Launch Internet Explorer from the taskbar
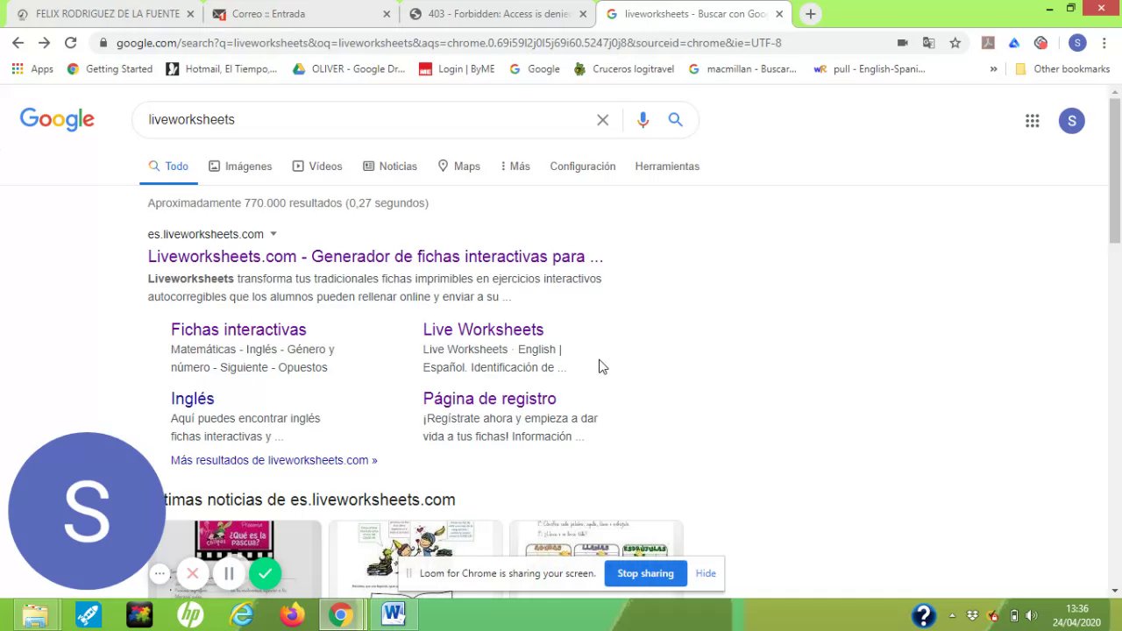 click(241, 615)
